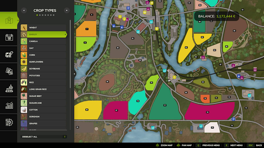
Task: Click the Long Grain Rice crop icon
Action: [24, 89]
